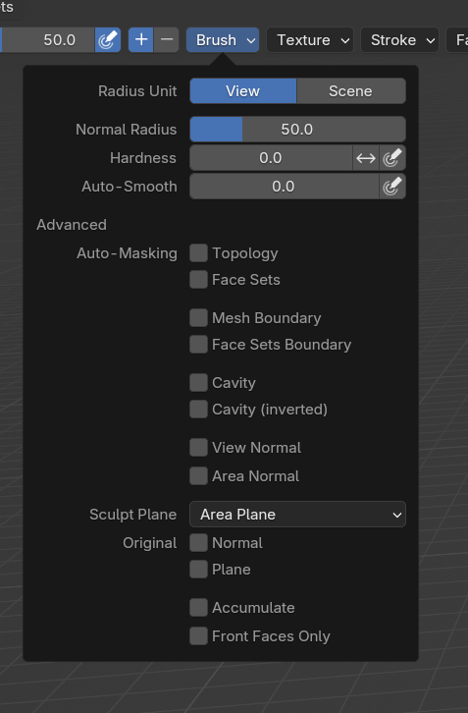Screen dimensions: 468x713
Task: Click the header strength field showing 50.0
Action: (x=47, y=40)
